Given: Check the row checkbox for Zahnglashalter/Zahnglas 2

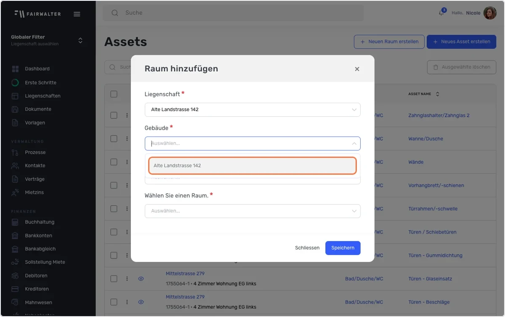Looking at the screenshot, I should tap(114, 115).
